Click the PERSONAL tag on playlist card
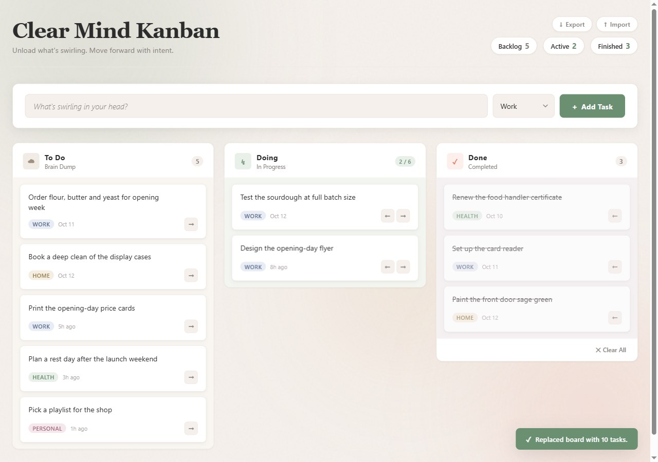The width and height of the screenshot is (658, 462). pyautogui.click(x=47, y=428)
